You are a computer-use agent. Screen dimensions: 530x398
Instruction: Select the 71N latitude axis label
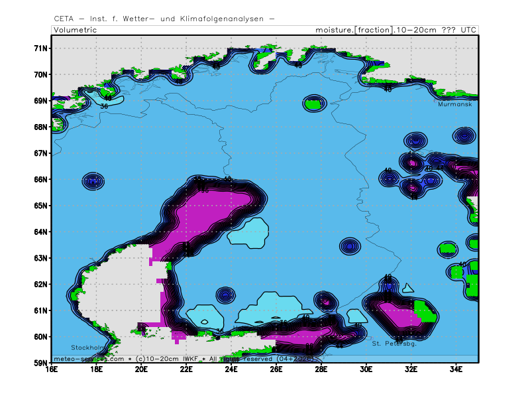click(x=41, y=48)
